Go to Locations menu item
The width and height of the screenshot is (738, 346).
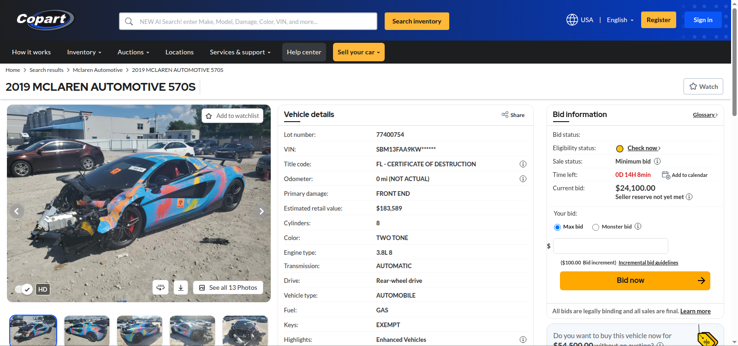point(179,52)
